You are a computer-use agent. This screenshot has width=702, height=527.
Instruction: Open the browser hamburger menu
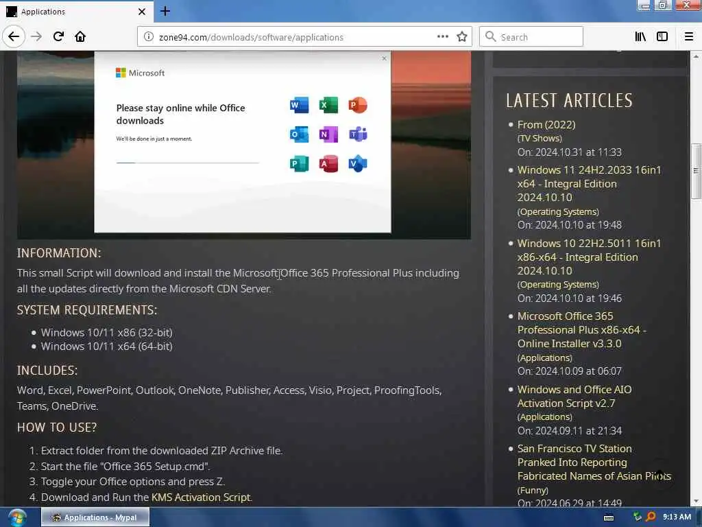tap(688, 37)
